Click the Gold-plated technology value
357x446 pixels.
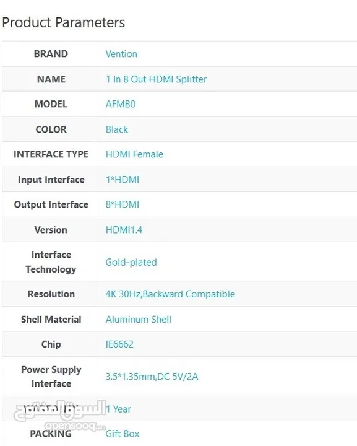(131, 262)
